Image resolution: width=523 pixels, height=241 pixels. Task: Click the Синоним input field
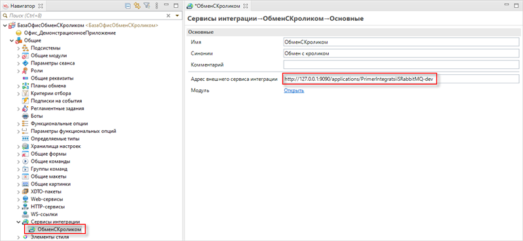[x=401, y=53]
